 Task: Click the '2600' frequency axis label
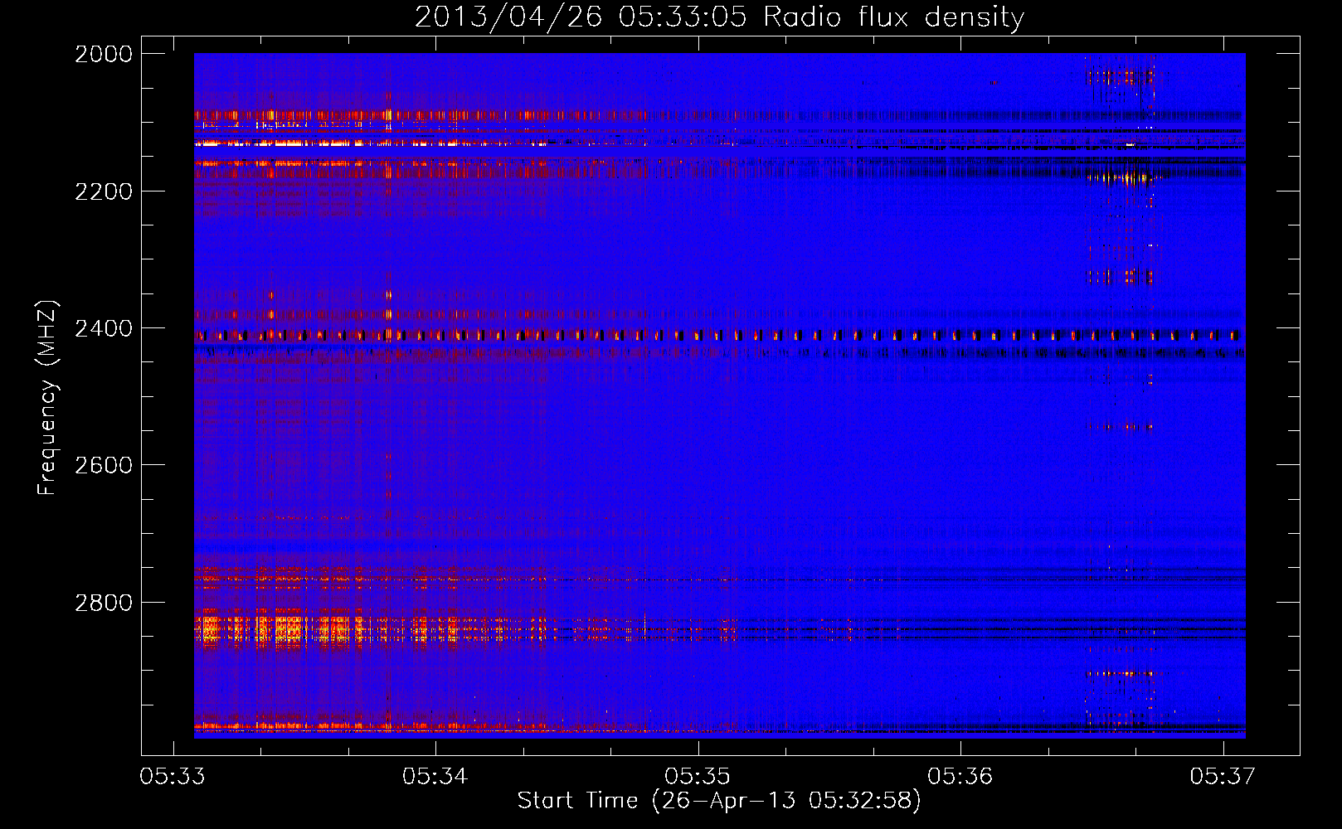pyautogui.click(x=104, y=465)
